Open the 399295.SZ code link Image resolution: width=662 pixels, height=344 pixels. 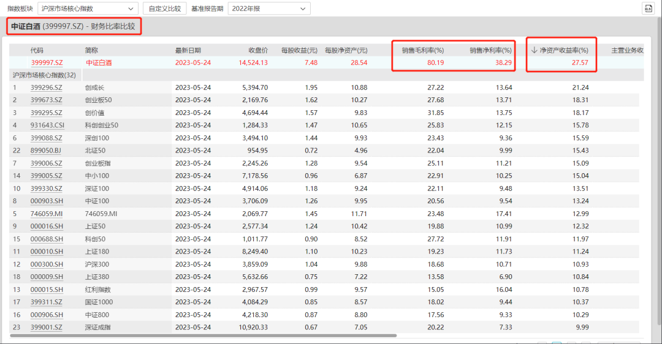click(46, 113)
